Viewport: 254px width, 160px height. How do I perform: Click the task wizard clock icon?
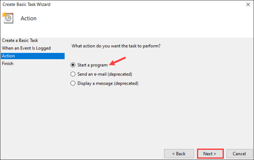8,18
